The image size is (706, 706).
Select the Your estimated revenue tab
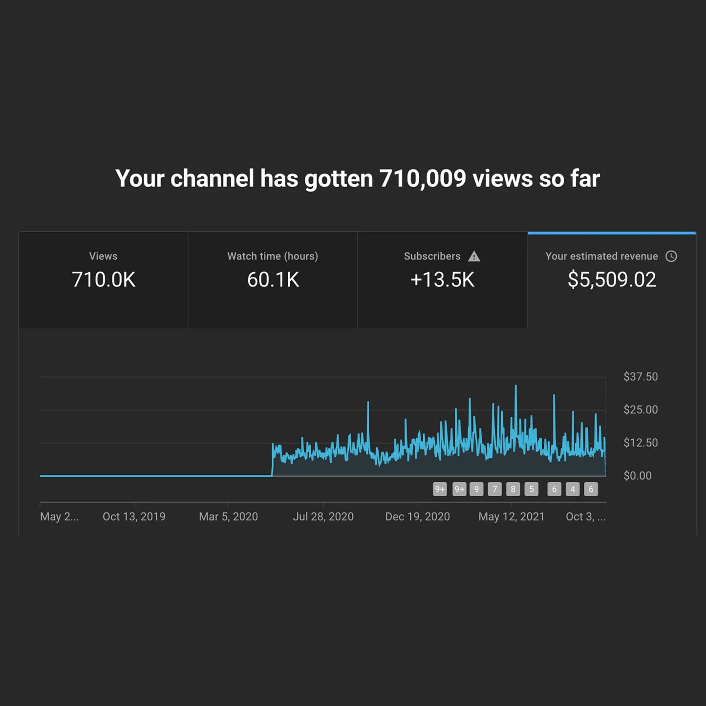coord(613,280)
